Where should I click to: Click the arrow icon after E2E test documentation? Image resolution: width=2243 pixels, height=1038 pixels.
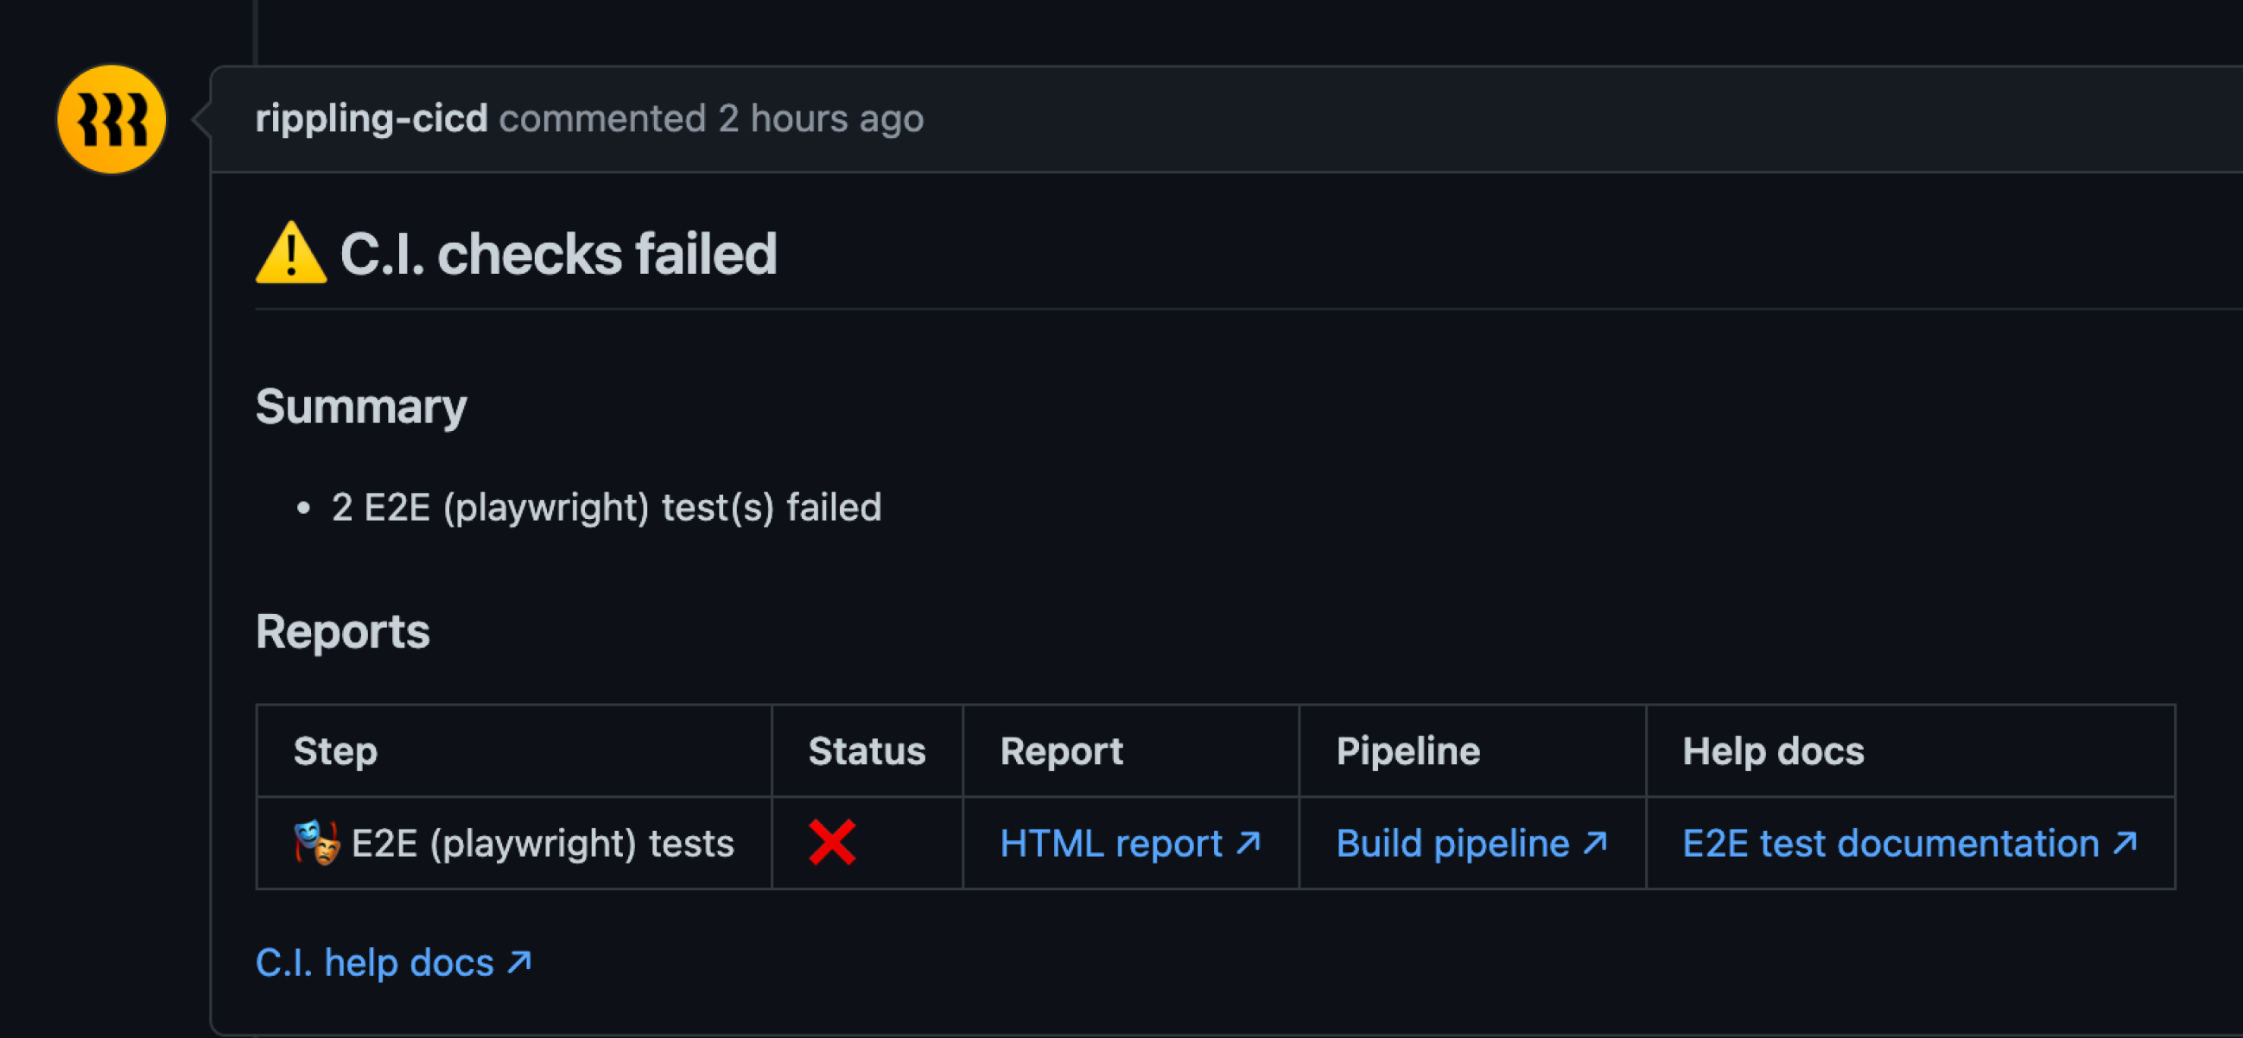[2125, 842]
